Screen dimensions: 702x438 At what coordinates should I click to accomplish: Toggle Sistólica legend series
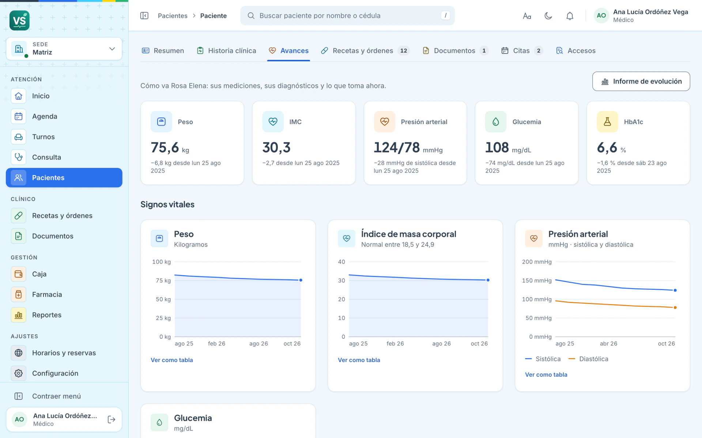point(543,359)
